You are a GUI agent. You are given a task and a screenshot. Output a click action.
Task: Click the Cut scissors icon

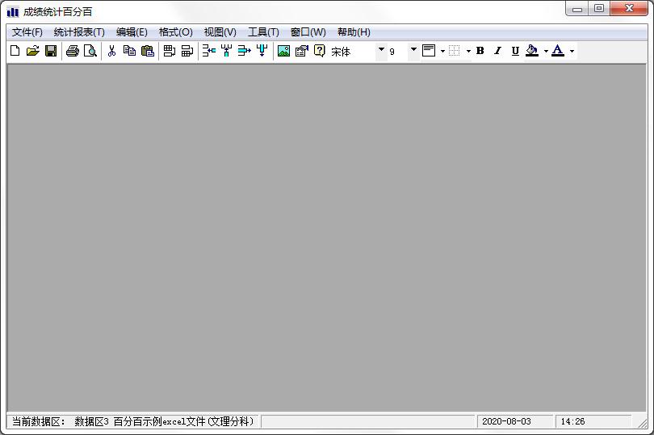coord(111,51)
